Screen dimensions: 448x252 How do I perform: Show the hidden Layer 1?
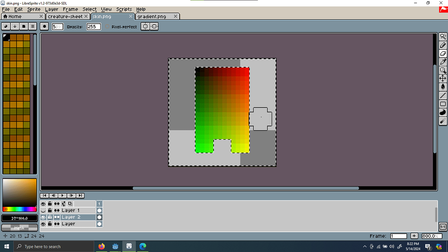[x=43, y=210]
